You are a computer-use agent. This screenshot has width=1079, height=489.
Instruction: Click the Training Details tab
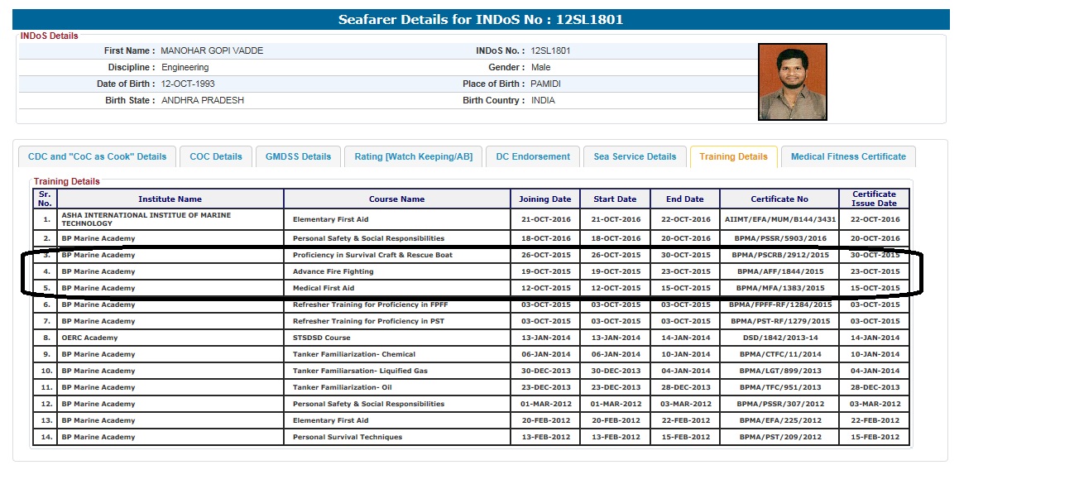click(x=733, y=156)
